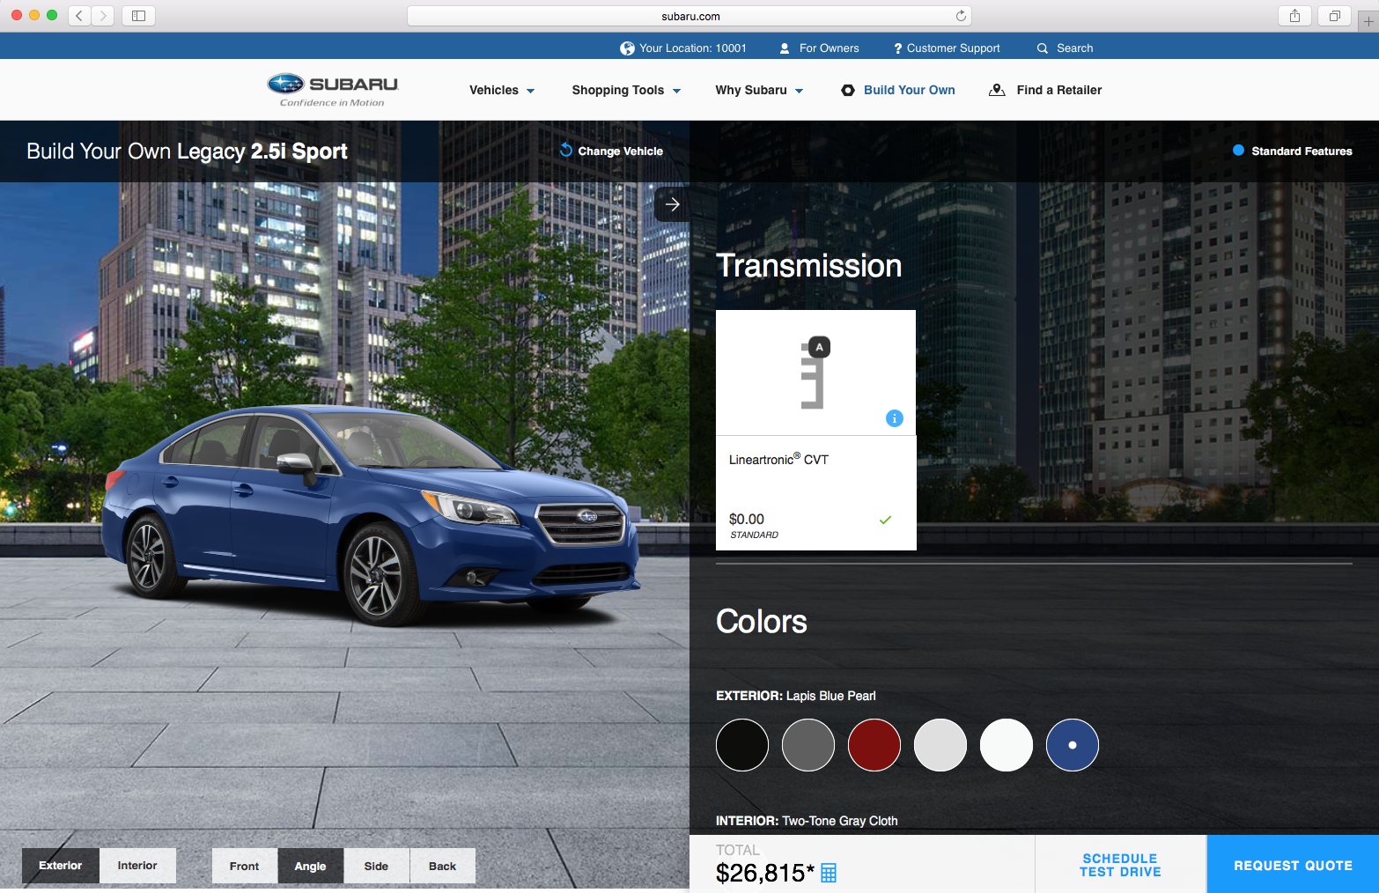The image size is (1379, 893).
Task: Select the Lineartronic CVT transmission card
Action: pos(816,431)
